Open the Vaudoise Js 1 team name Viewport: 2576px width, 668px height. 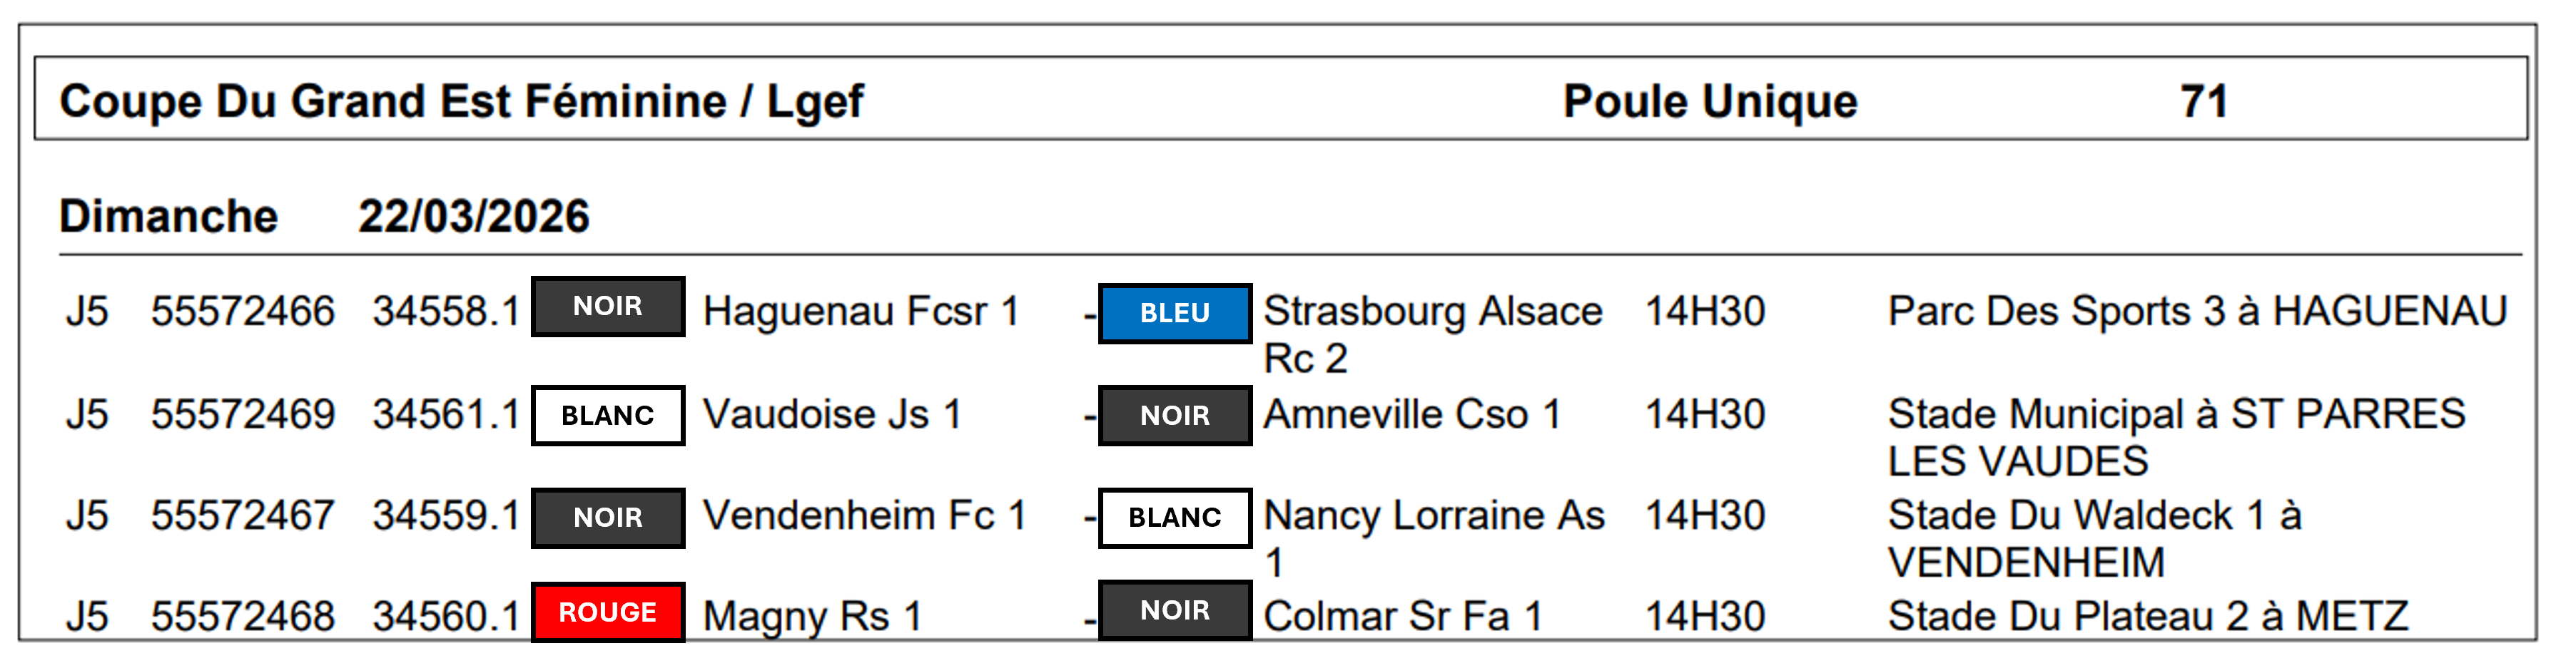point(832,414)
